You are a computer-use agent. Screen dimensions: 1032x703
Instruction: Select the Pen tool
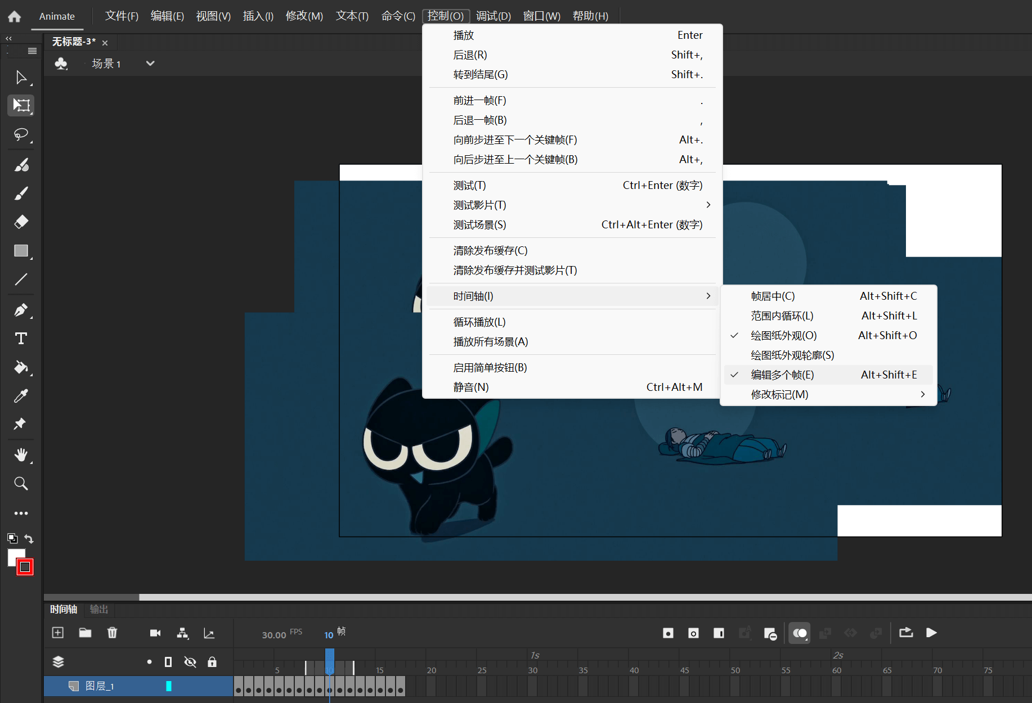point(21,310)
